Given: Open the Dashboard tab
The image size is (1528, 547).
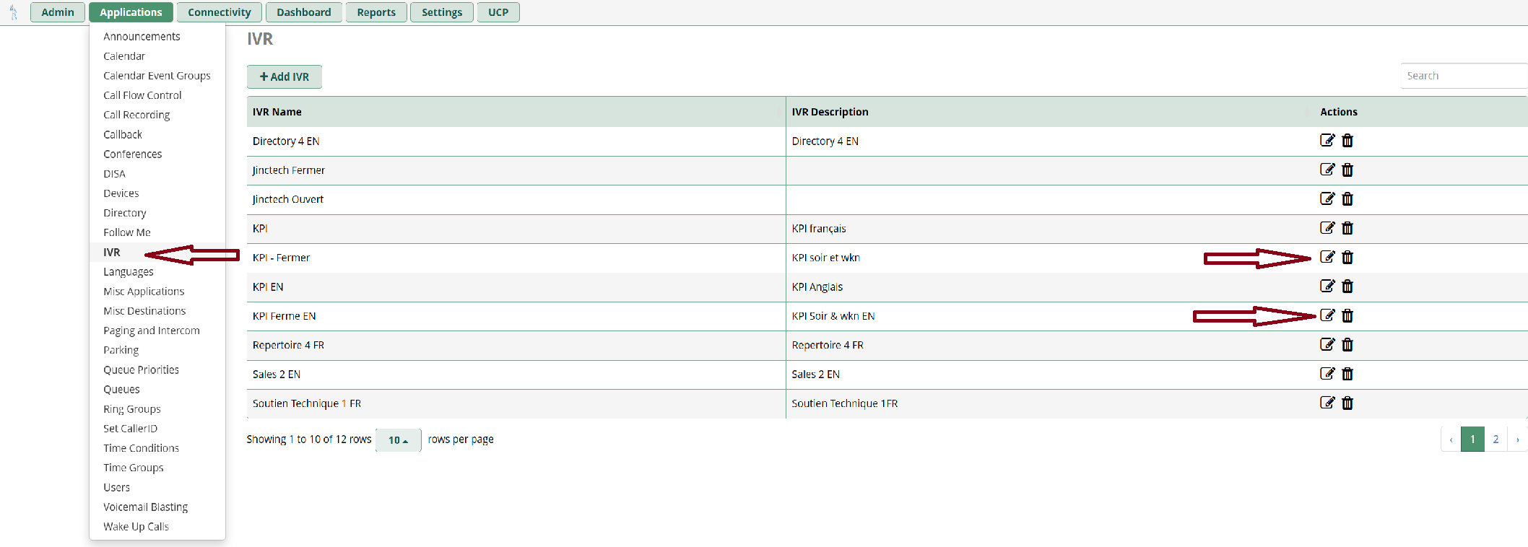Looking at the screenshot, I should 304,12.
